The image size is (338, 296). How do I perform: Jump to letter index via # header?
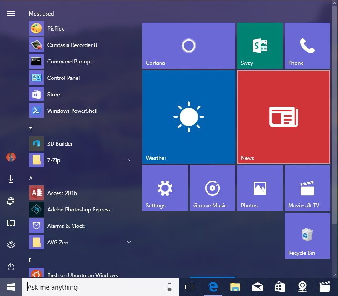click(x=31, y=128)
